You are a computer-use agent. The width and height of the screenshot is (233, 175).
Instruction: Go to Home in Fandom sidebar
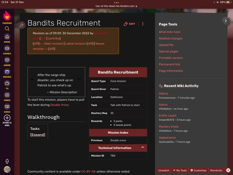7,39
